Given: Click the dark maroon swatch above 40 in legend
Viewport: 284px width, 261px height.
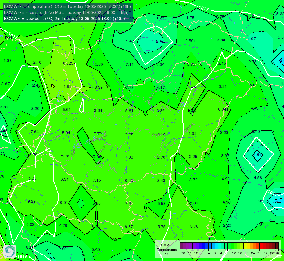Looking at the screenshot, I should coord(277,246).
